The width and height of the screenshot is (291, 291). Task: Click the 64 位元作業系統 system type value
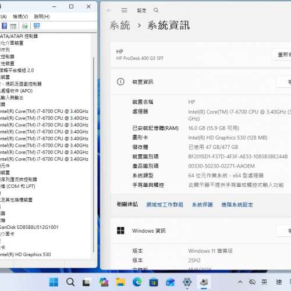tap(226, 176)
